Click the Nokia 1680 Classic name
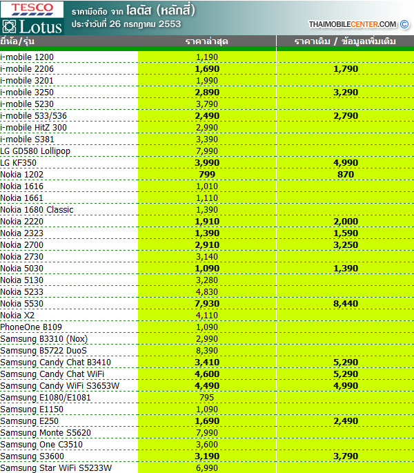Image resolution: width=414 pixels, height=473 pixels. point(37,210)
